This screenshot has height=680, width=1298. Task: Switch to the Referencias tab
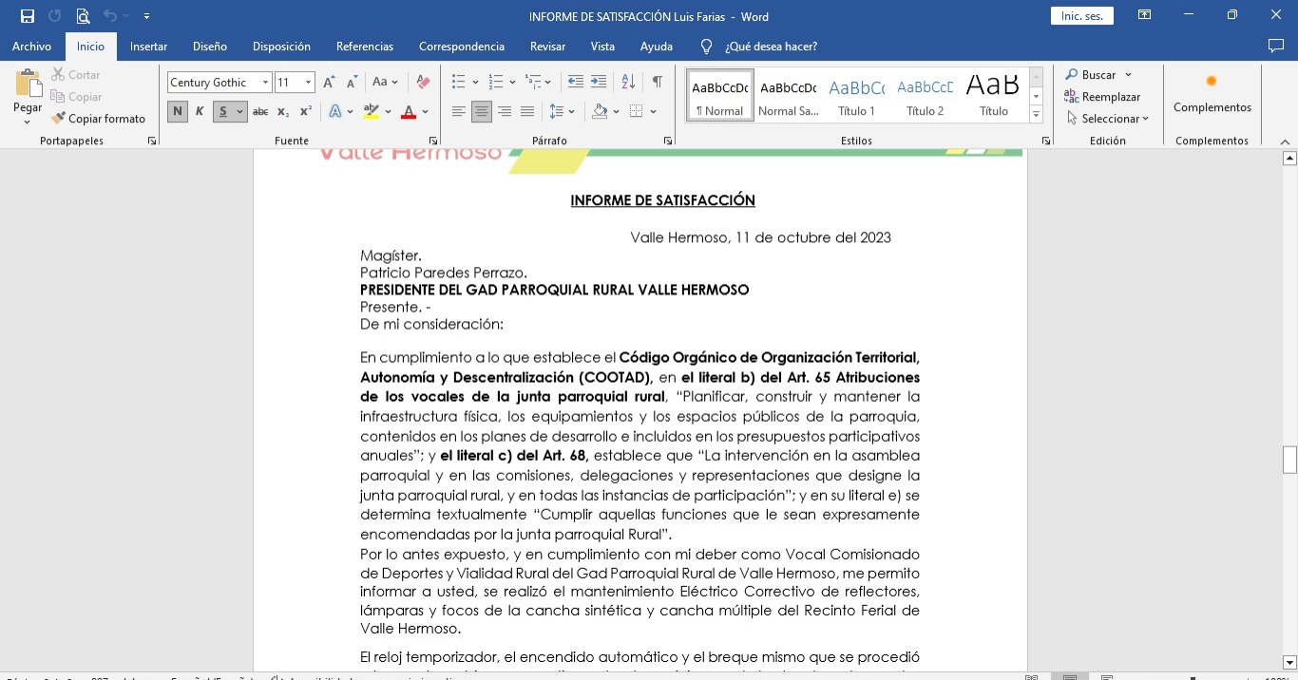pyautogui.click(x=364, y=47)
